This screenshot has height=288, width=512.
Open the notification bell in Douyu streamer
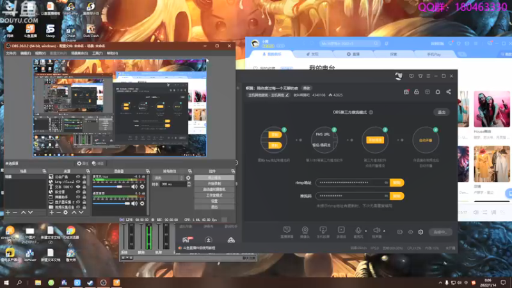click(x=438, y=92)
